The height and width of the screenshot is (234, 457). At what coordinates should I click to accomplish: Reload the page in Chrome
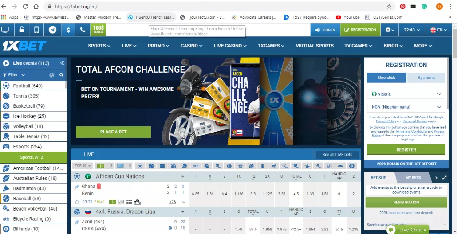pos(25,6)
